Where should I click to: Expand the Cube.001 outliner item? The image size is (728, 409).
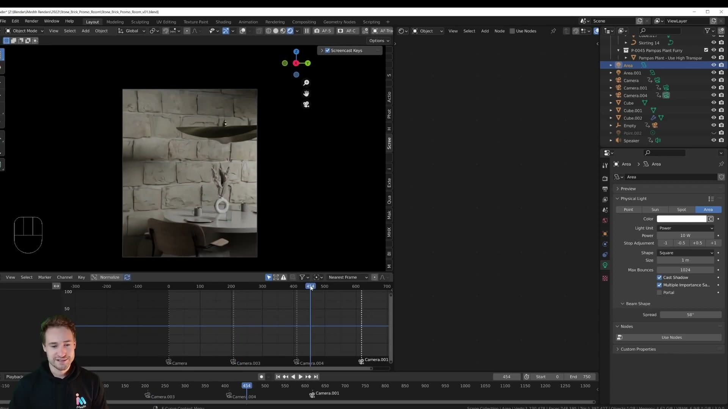coord(611,111)
